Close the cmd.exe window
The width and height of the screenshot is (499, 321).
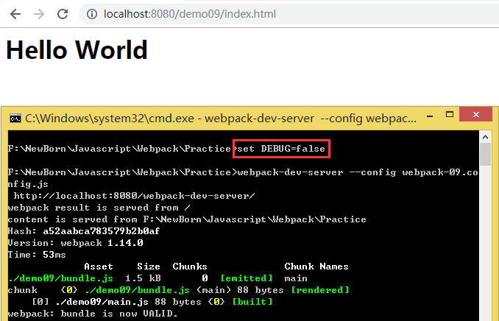(x=475, y=114)
